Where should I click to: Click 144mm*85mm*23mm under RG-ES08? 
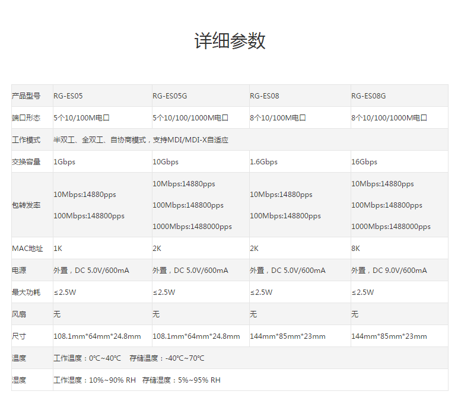point(288,336)
